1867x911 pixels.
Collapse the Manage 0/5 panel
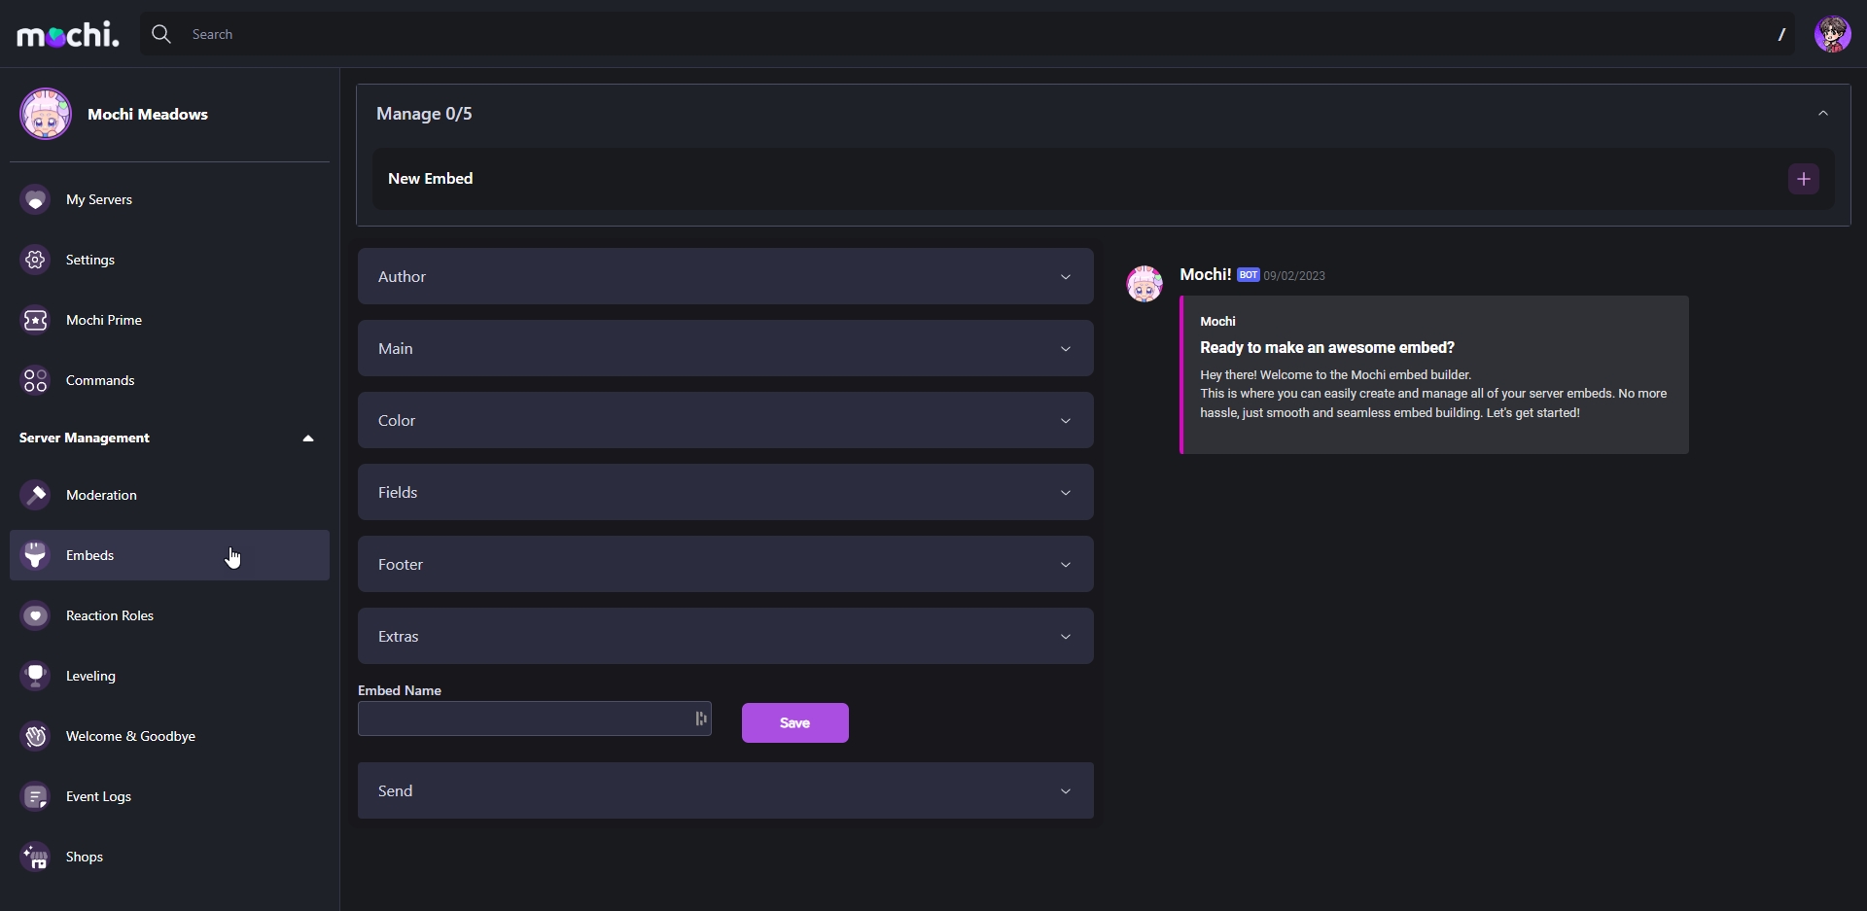point(1822,114)
